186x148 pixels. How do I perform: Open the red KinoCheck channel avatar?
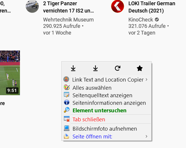coord(117,6)
